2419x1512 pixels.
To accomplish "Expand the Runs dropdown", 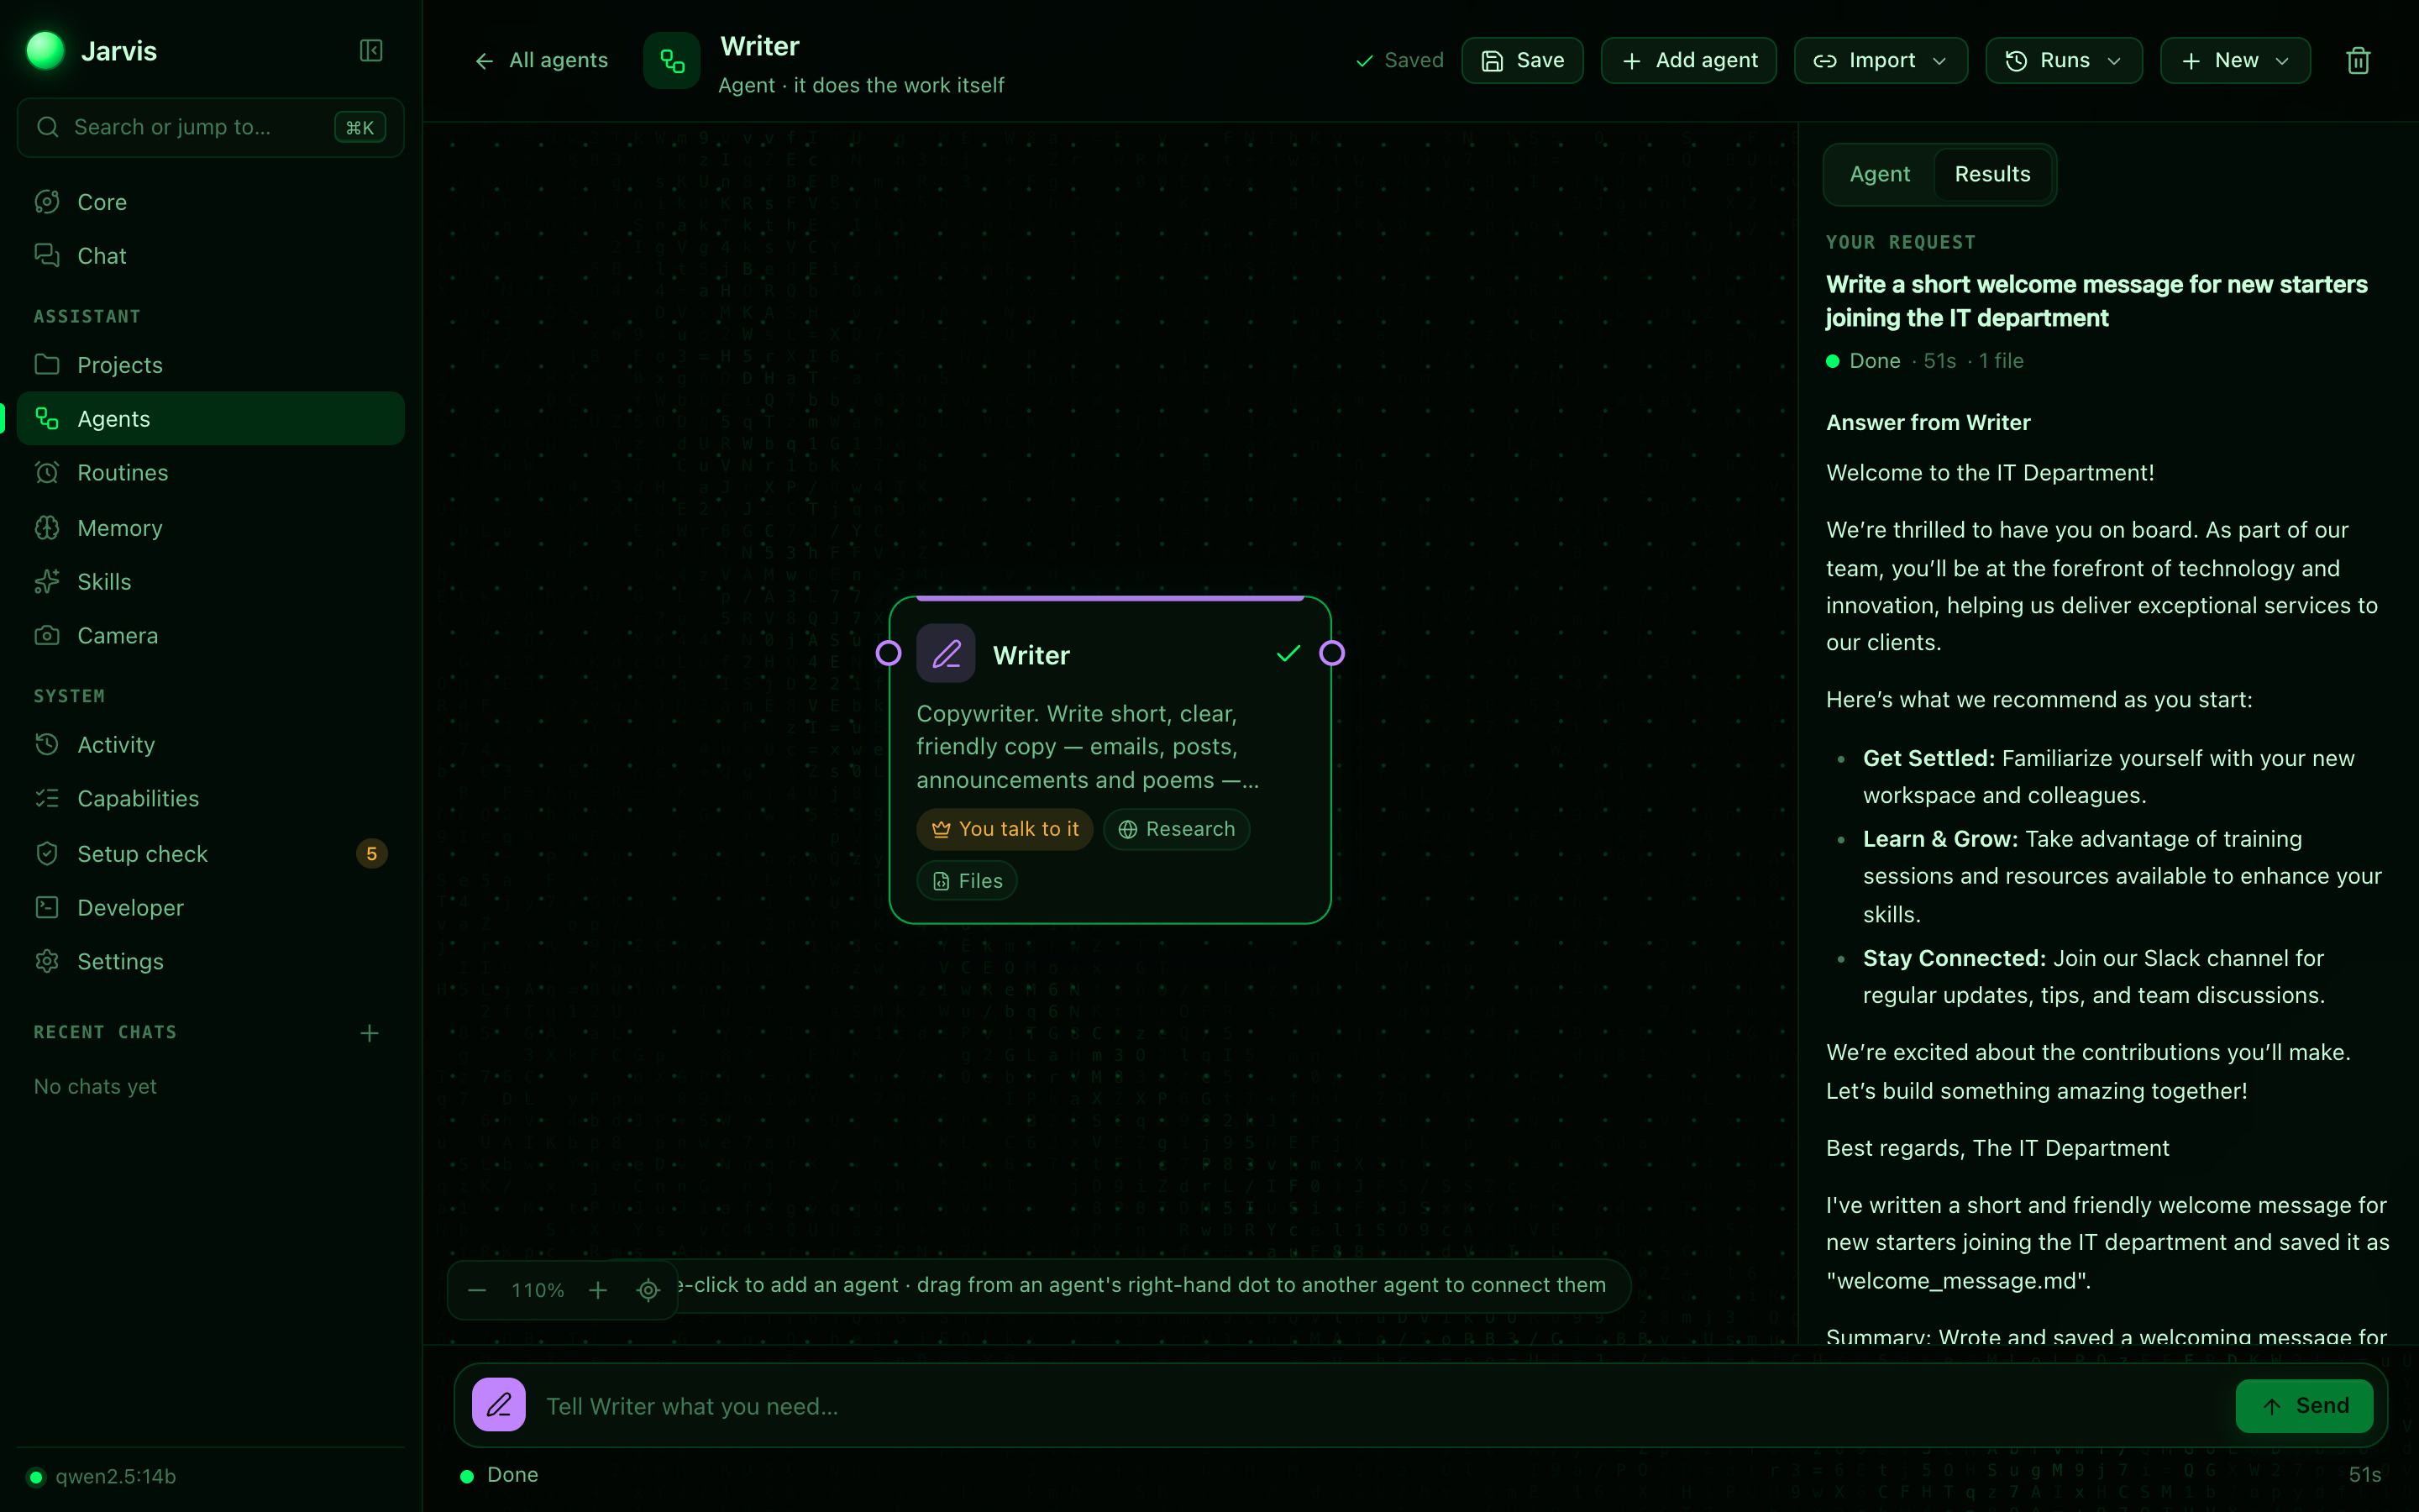I will coord(2063,61).
